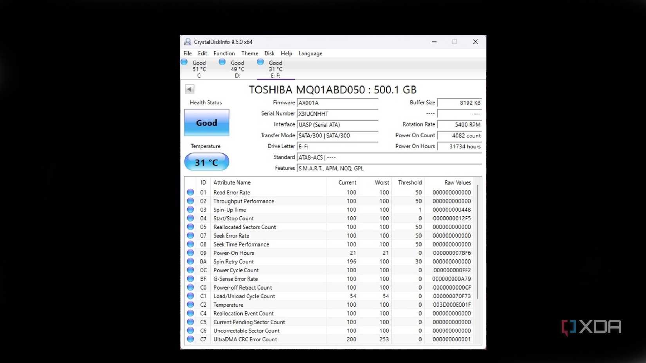Image resolution: width=646 pixels, height=363 pixels.
Task: Click the 31°C temperature indicator
Action: pyautogui.click(x=206, y=162)
